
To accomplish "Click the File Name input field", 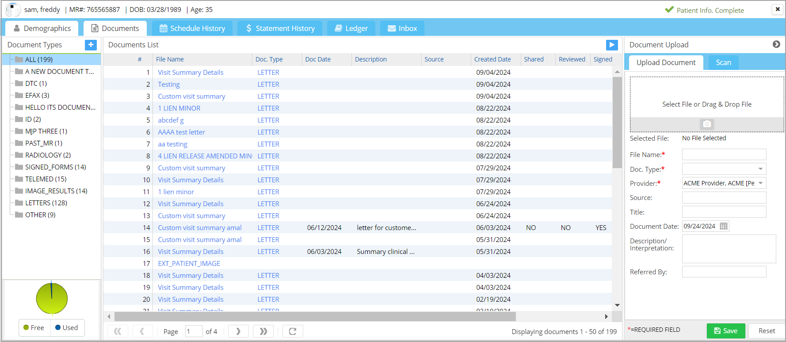I will [x=724, y=154].
